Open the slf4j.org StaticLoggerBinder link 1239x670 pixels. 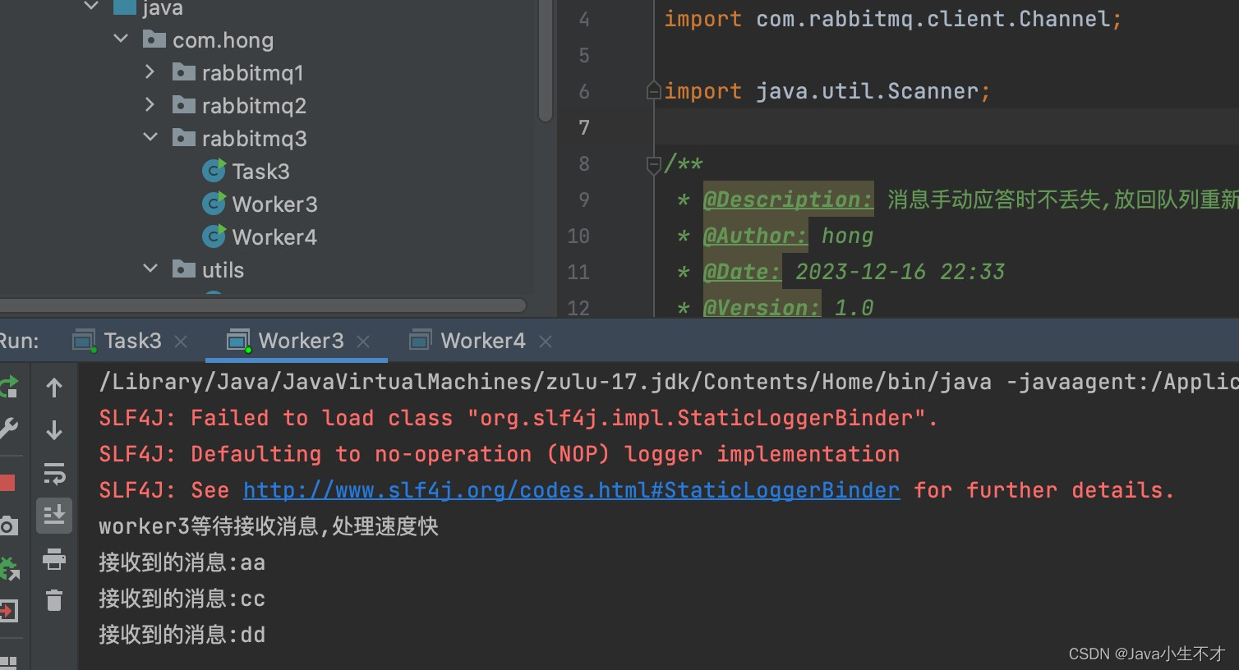[x=571, y=490]
